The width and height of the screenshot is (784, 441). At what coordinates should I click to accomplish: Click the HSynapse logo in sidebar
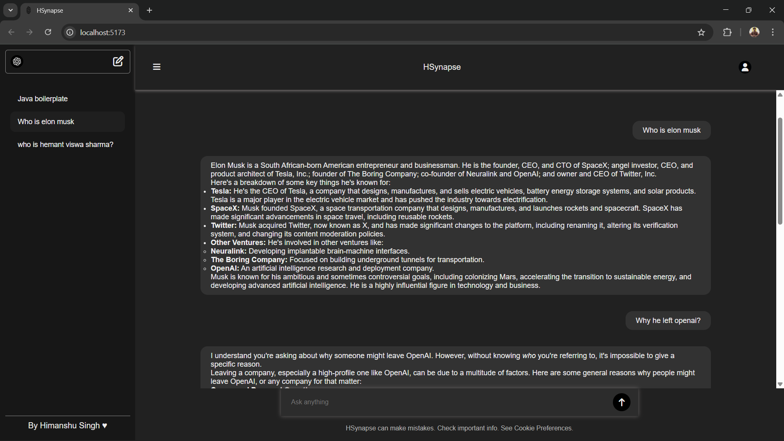17,62
